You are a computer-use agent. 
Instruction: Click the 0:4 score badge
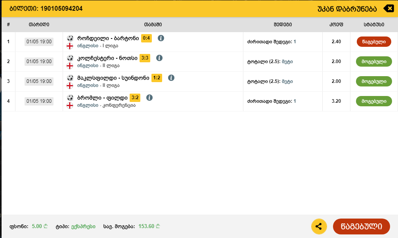(146, 38)
